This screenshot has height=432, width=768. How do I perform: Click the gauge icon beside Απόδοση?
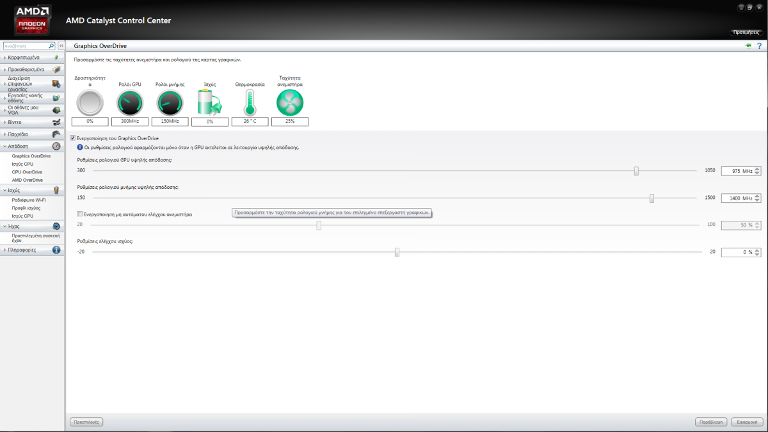56,146
